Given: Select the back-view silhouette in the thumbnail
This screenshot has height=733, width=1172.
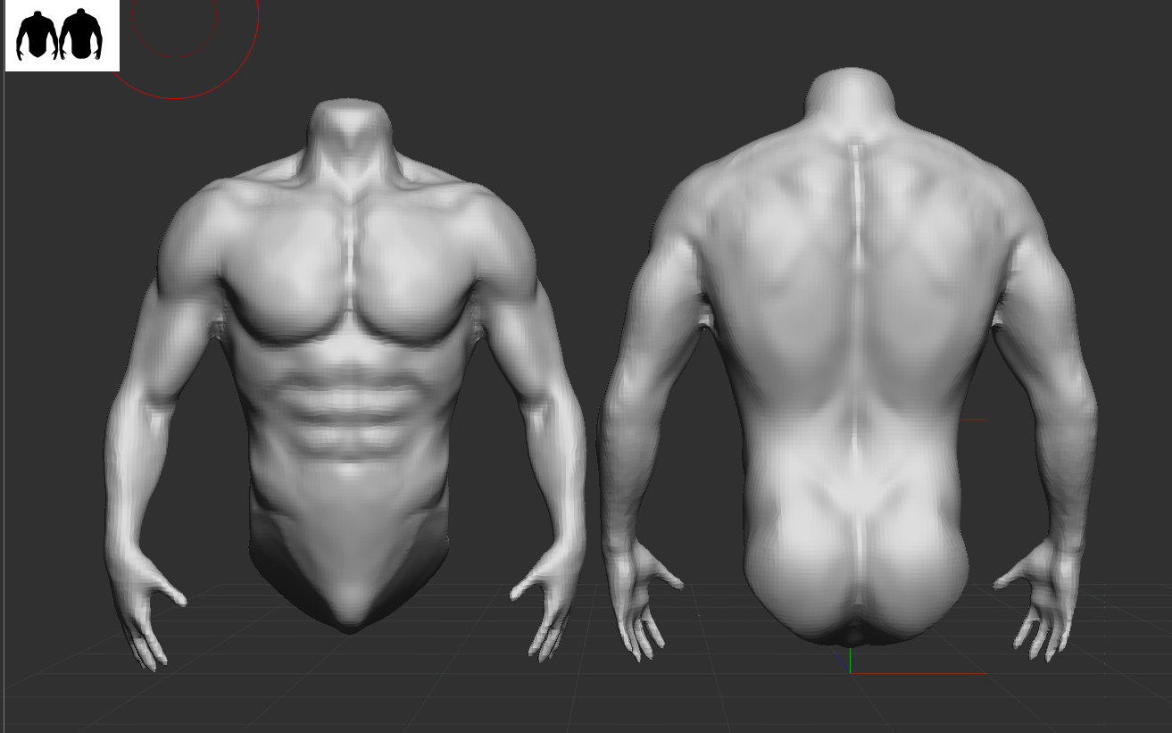Looking at the screenshot, I should click(x=81, y=35).
